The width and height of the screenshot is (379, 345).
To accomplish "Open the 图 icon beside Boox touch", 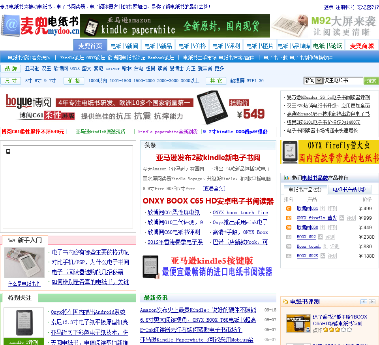I will [x=325, y=246].
